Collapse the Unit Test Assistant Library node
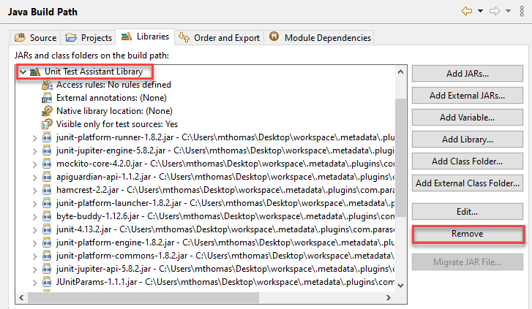 (23, 72)
